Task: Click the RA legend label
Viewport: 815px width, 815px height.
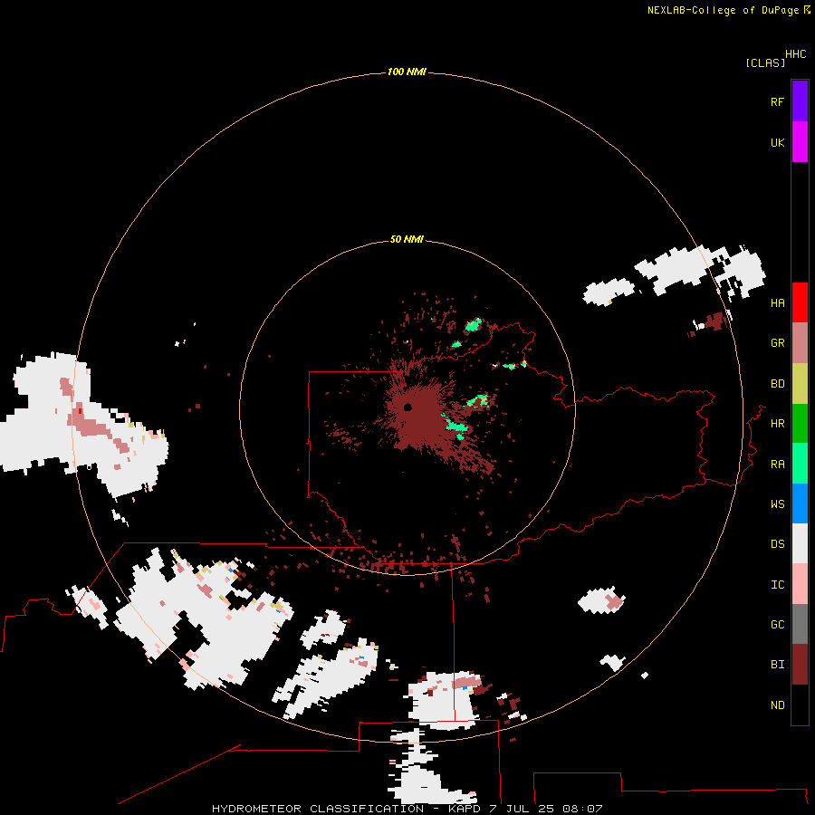Action: coord(778,465)
